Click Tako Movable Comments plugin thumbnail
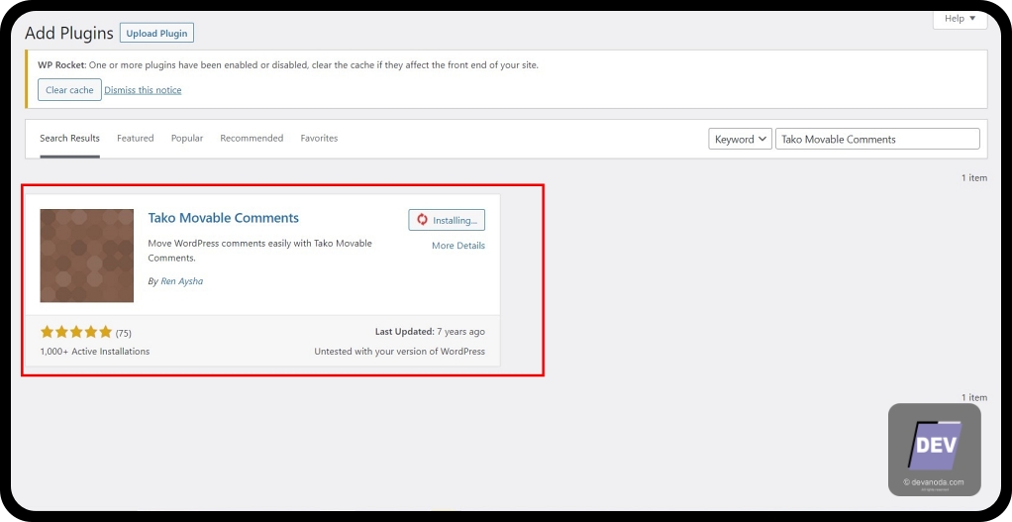The height and width of the screenshot is (522, 1012). (x=86, y=256)
